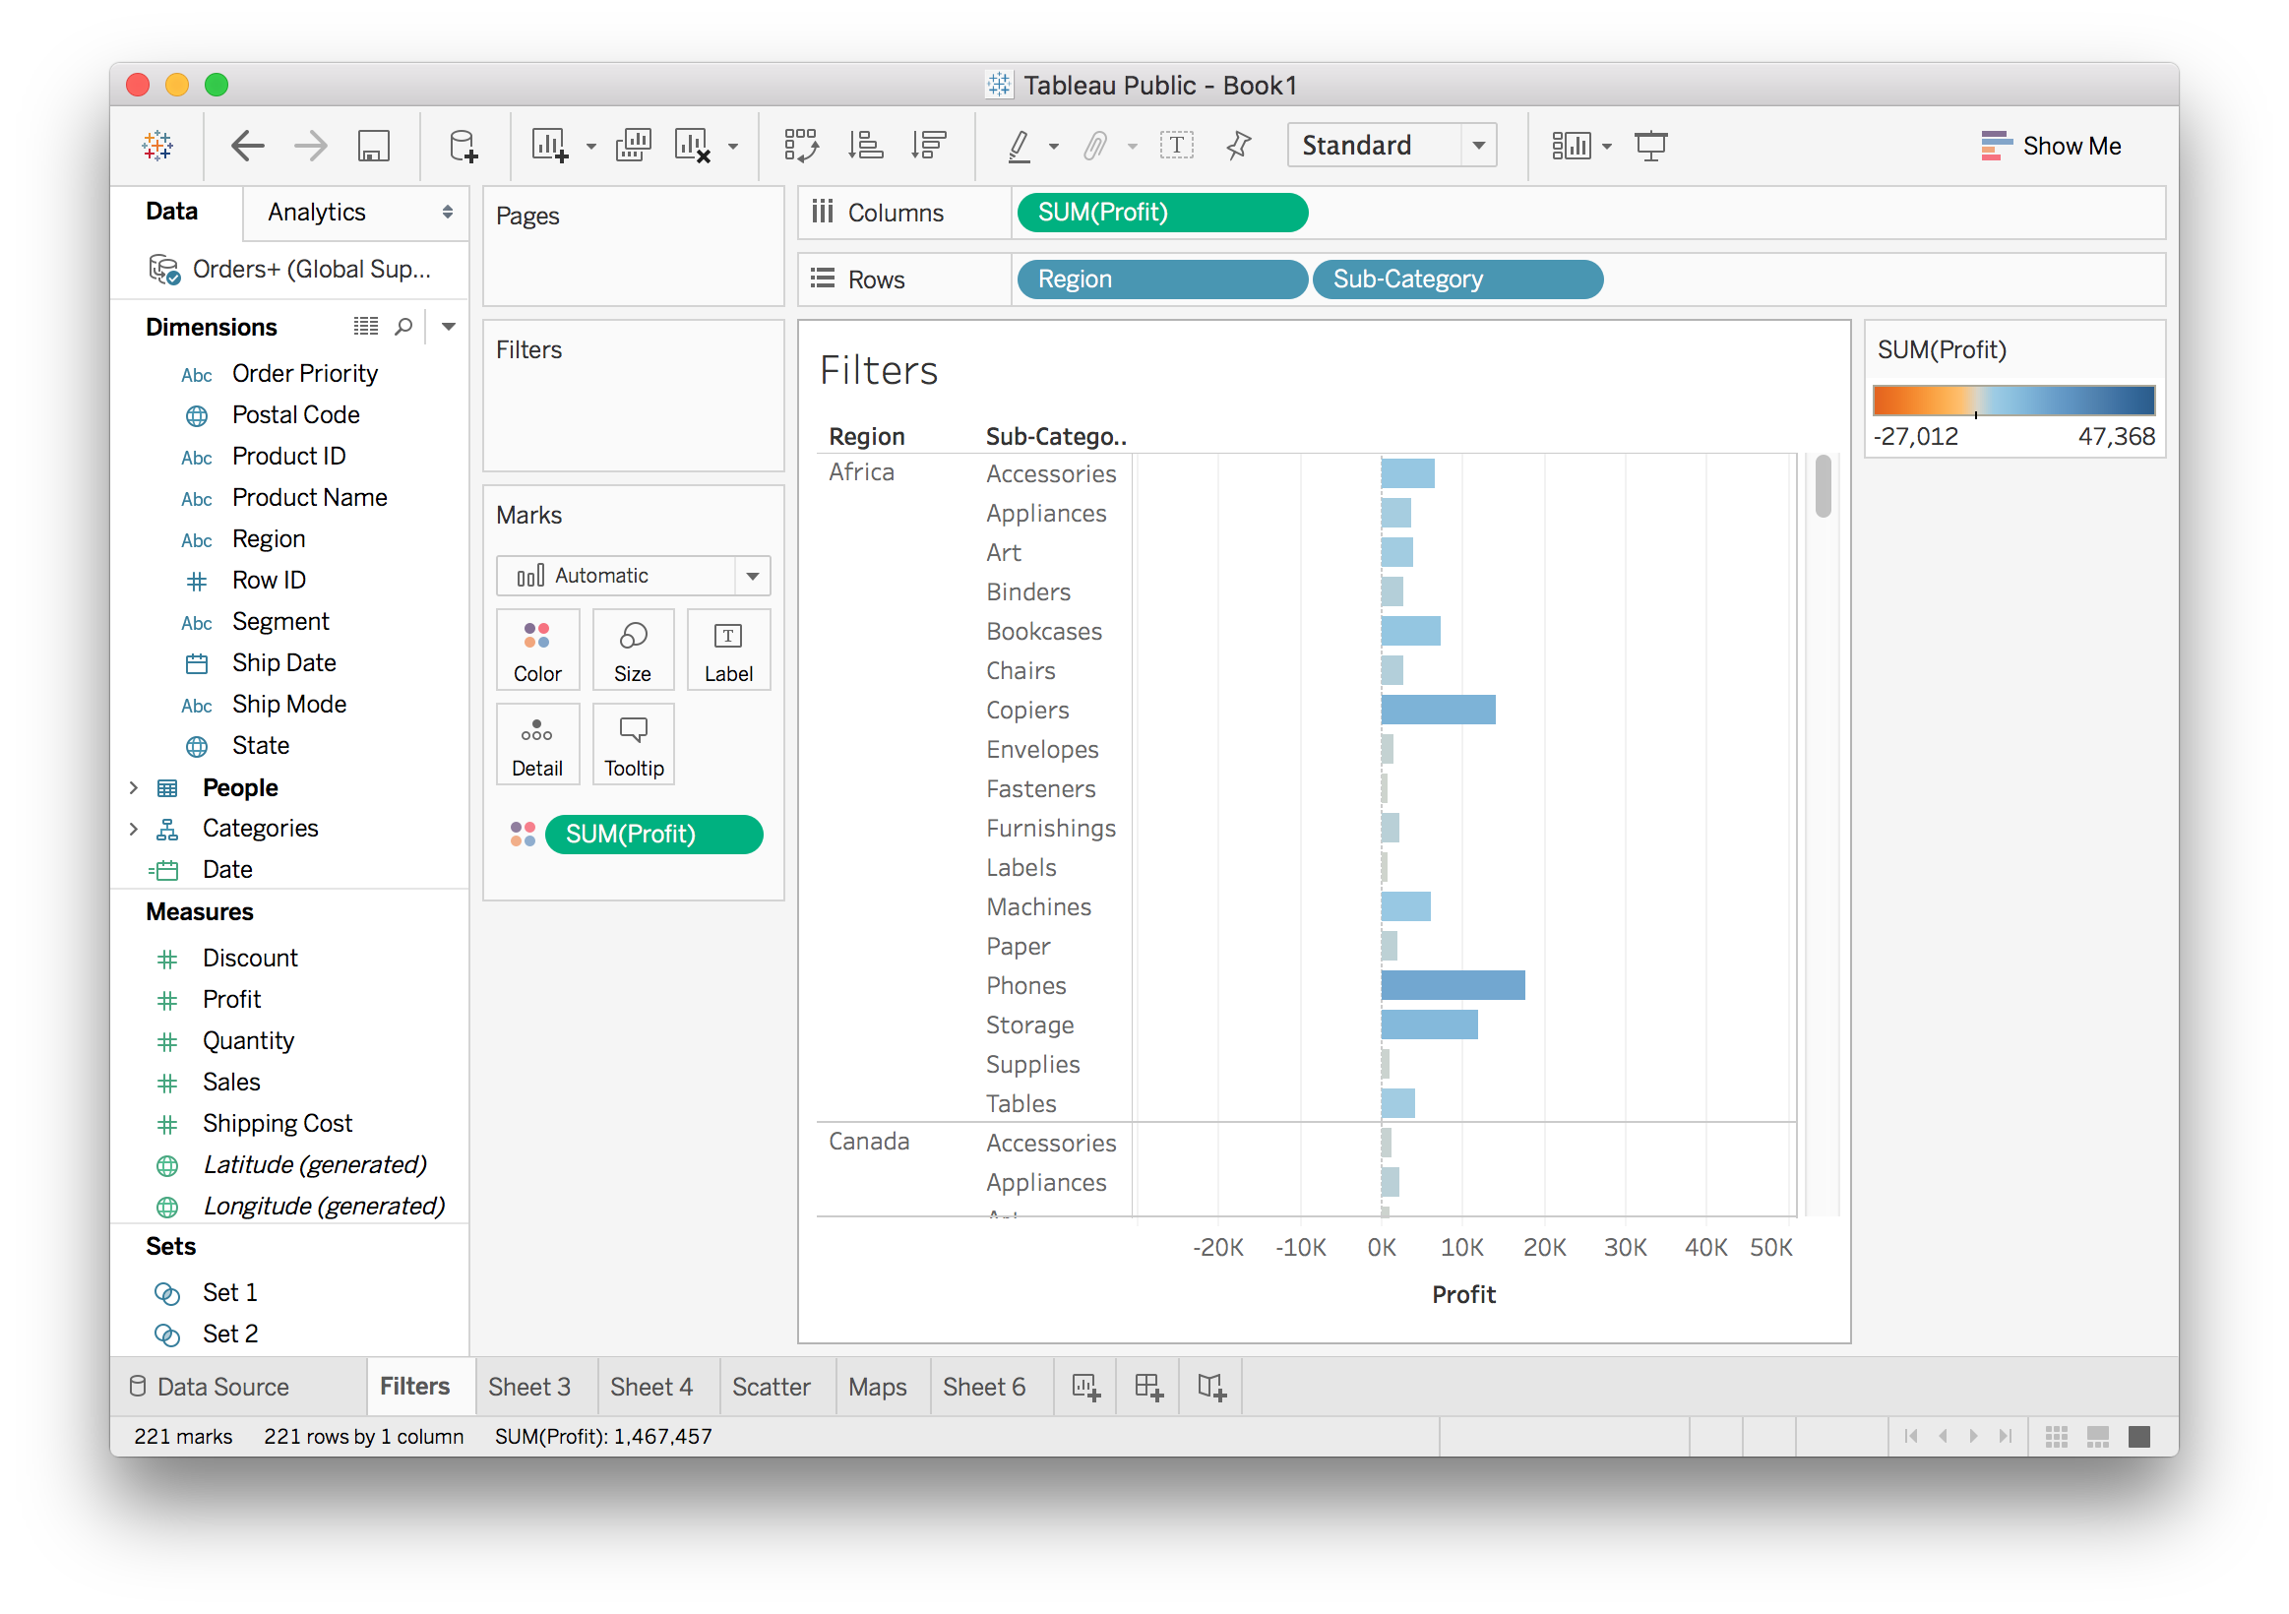
Task: Click the Sort Descending toolbar icon
Action: [x=928, y=146]
